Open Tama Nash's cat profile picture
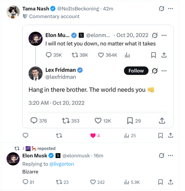This screenshot has width=185, height=191. [x=13, y=12]
